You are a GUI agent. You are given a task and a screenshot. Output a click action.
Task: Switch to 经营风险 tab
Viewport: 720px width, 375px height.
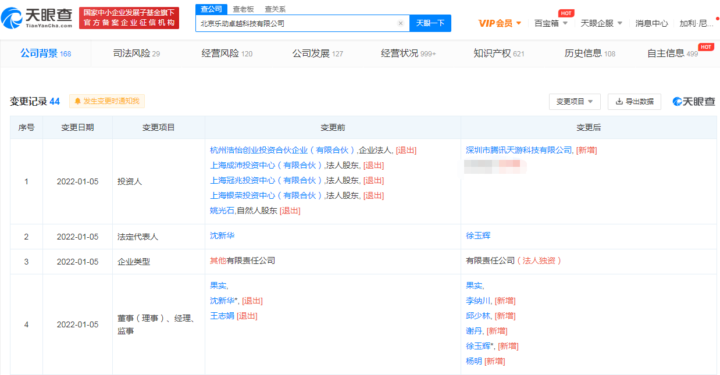tap(227, 53)
